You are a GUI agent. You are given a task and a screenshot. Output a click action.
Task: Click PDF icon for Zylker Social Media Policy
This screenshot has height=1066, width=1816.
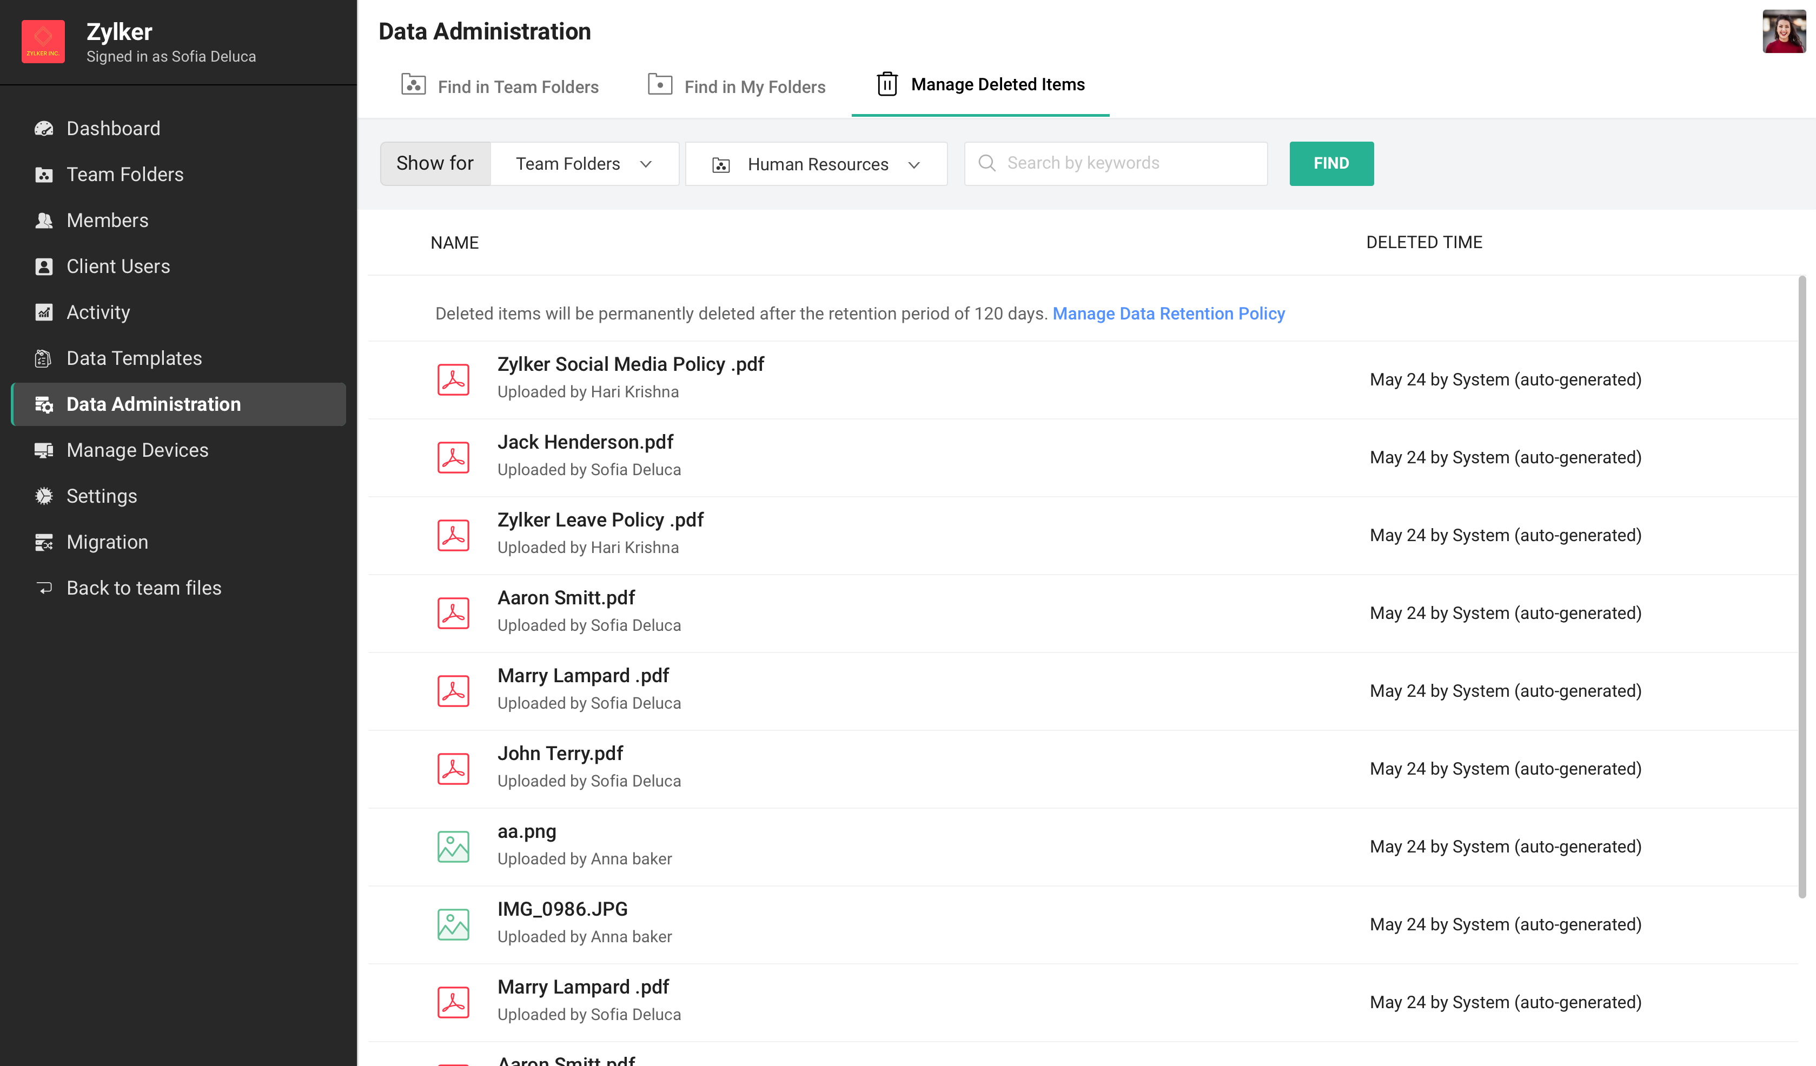(453, 379)
